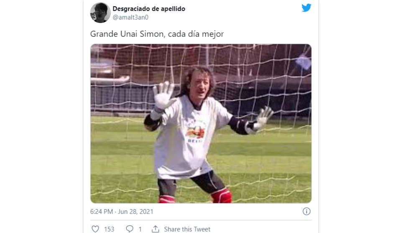Viewport: 414px width, 233px height.
Task: Open the goalkeeper photo in the tweet
Action: tap(201, 123)
